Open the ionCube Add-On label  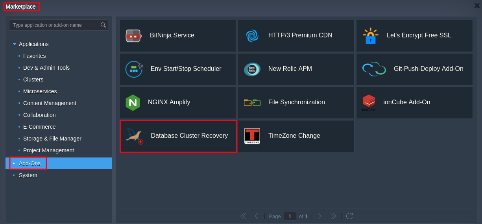coord(407,102)
